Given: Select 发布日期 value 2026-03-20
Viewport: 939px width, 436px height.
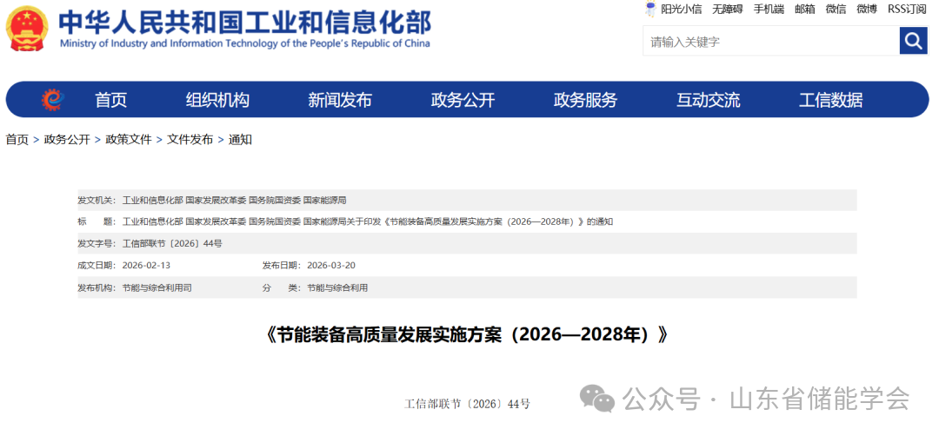Looking at the screenshot, I should click(x=331, y=265).
